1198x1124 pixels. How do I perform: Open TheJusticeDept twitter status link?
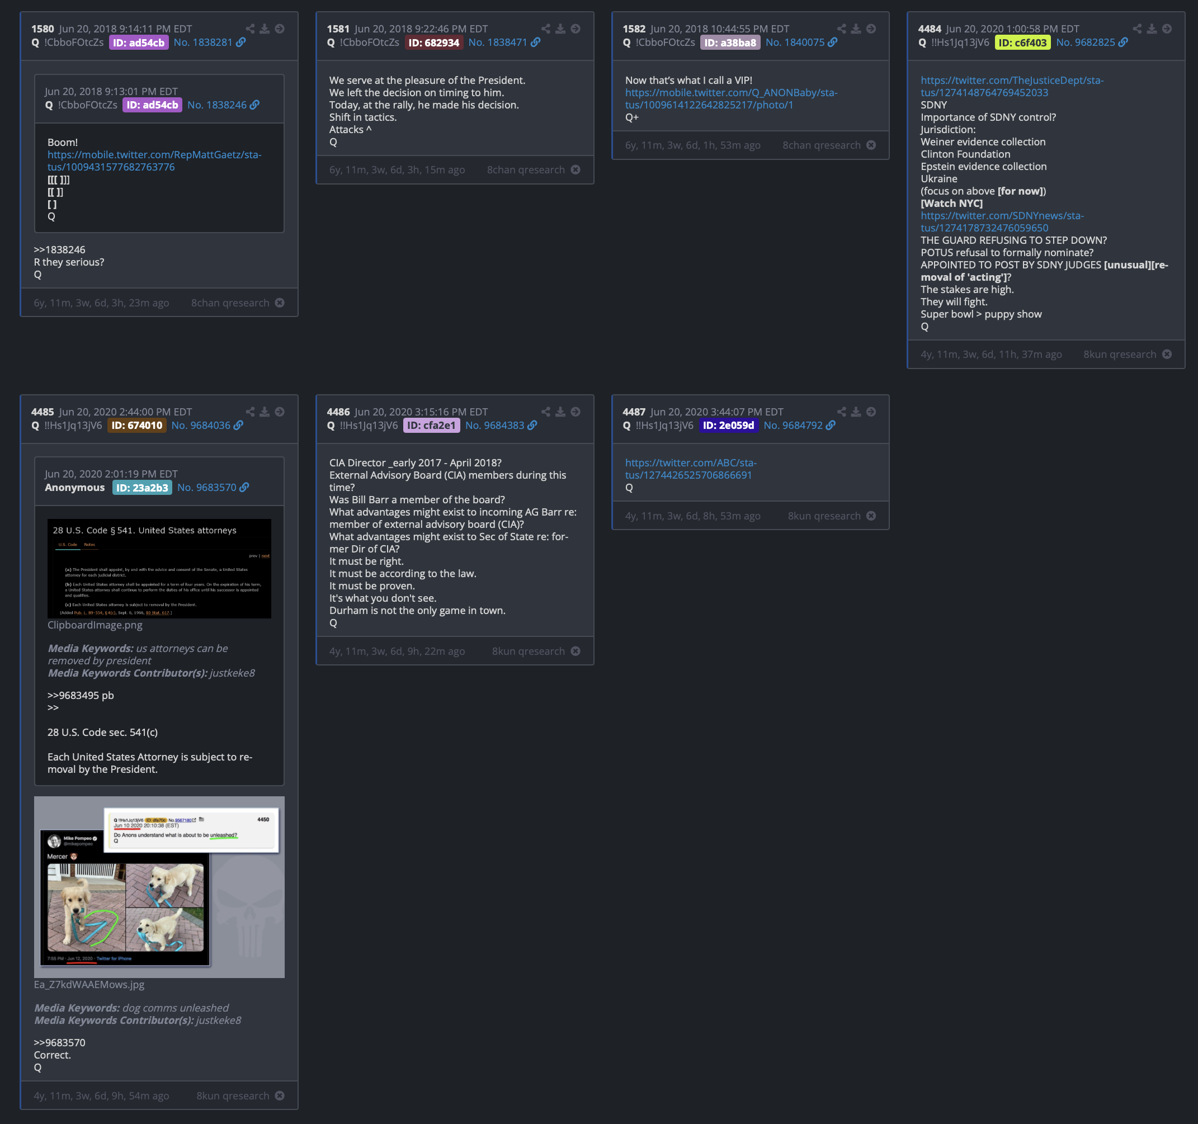pyautogui.click(x=1012, y=86)
